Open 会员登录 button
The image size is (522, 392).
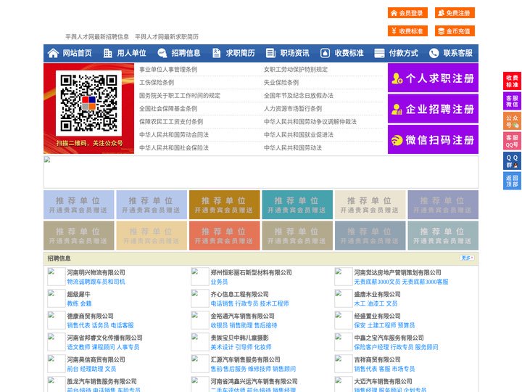pos(407,13)
